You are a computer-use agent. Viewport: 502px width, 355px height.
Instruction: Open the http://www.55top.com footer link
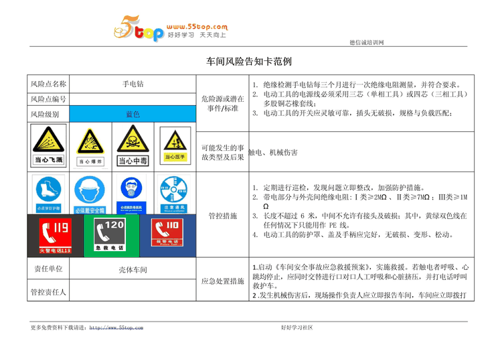pyautogui.click(x=116, y=328)
